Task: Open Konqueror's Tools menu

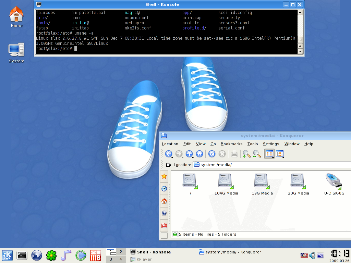Action: click(253, 144)
